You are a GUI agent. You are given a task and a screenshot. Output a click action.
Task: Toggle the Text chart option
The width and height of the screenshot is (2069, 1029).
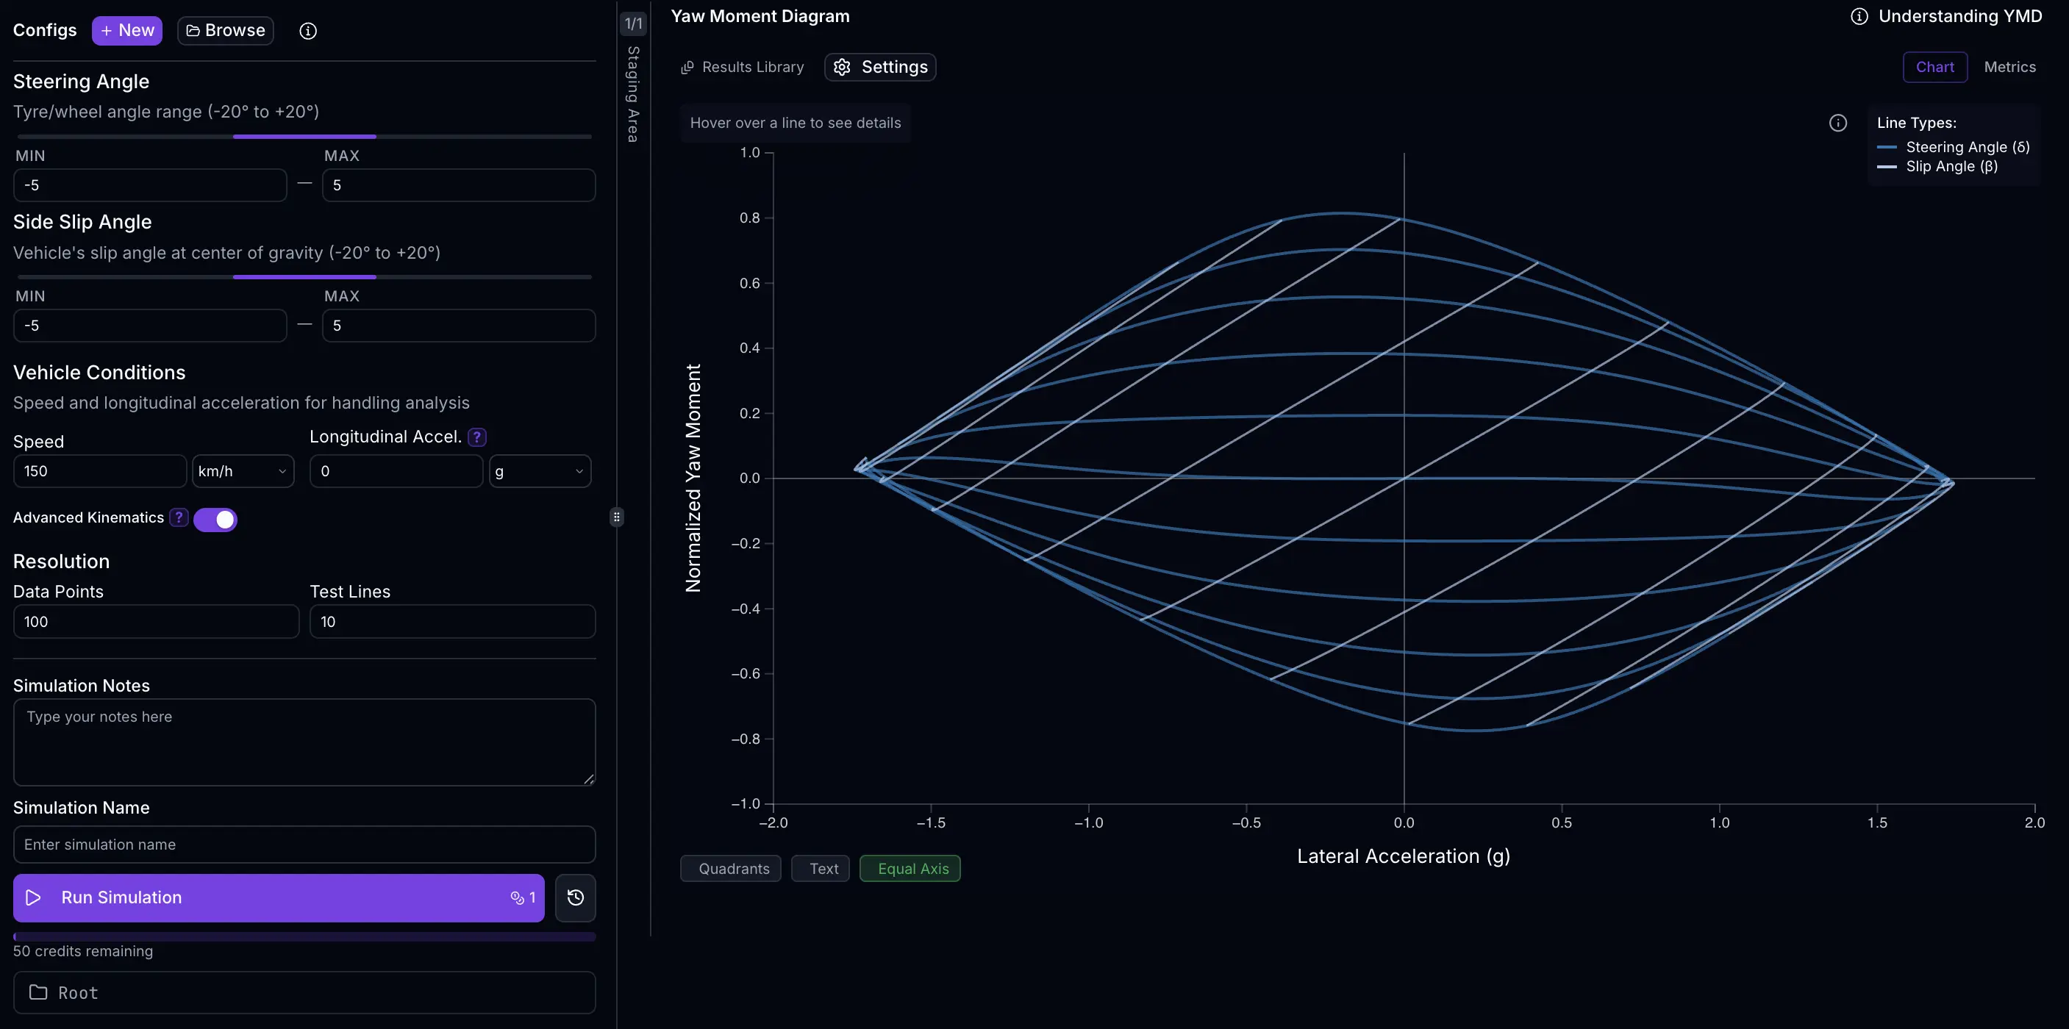coord(820,869)
